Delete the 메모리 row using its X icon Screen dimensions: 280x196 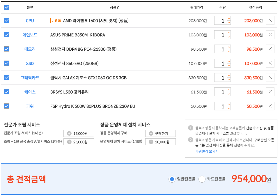(270, 49)
